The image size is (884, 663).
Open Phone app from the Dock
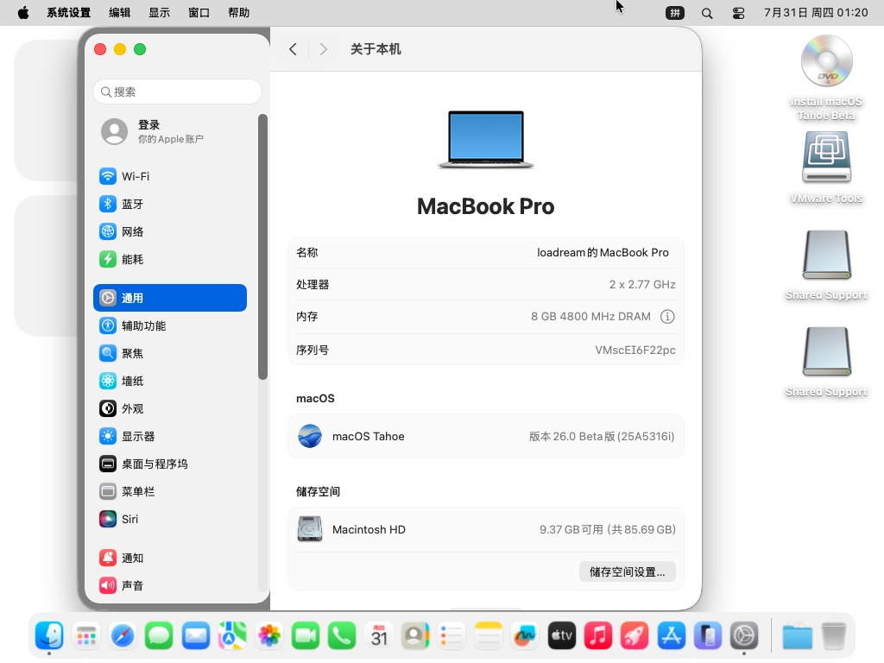coord(342,636)
